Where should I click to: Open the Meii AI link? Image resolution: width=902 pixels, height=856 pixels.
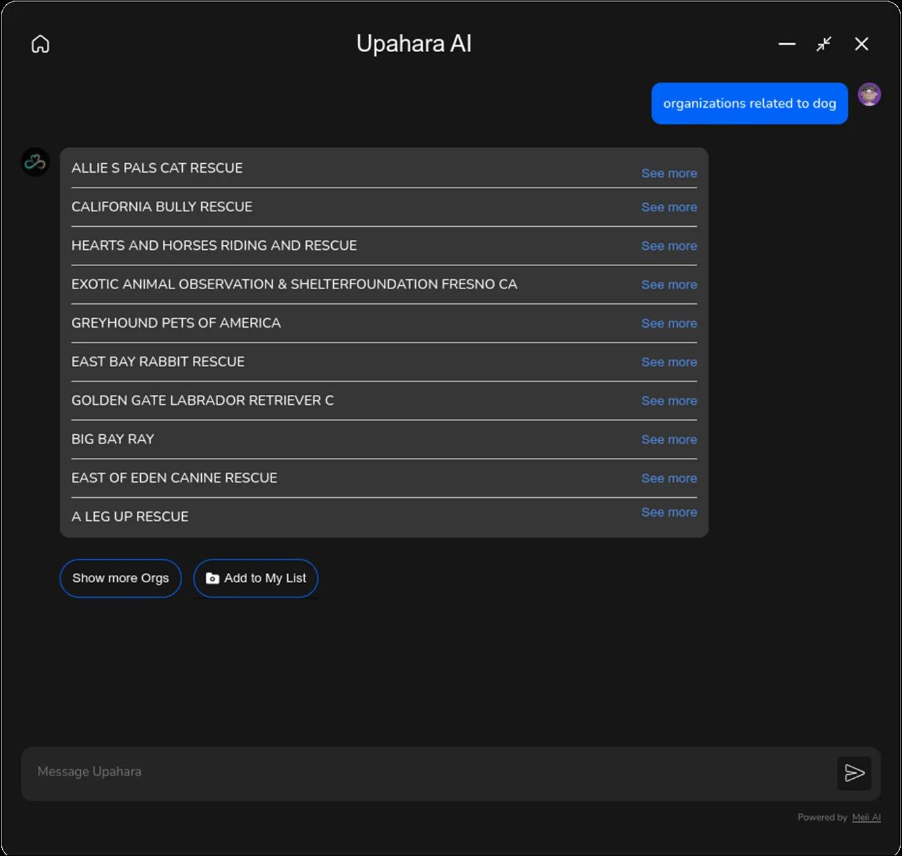point(866,817)
